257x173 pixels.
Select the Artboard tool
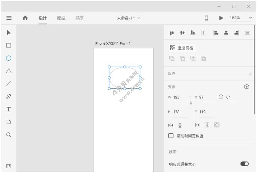coord(8,121)
